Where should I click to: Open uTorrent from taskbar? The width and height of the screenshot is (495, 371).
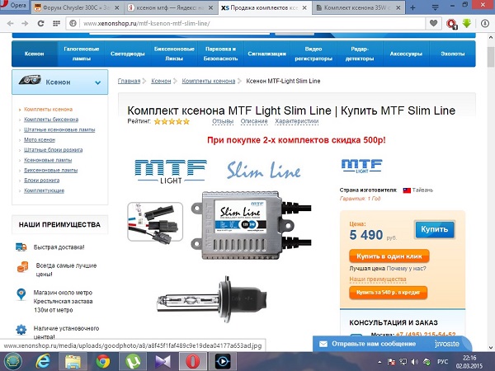[x=133, y=362]
